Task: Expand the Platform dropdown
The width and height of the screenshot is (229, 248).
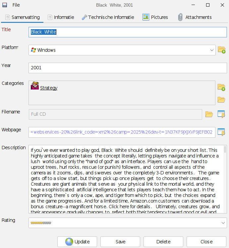Action: (212, 50)
